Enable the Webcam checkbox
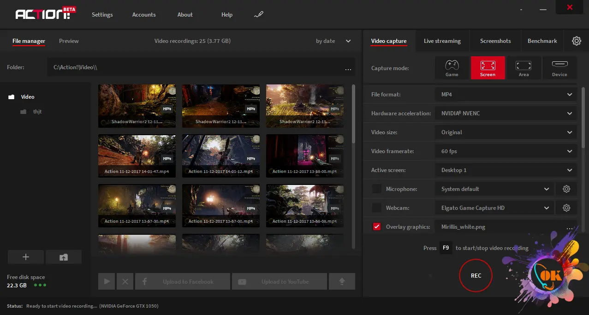589x315 pixels. 377,208
